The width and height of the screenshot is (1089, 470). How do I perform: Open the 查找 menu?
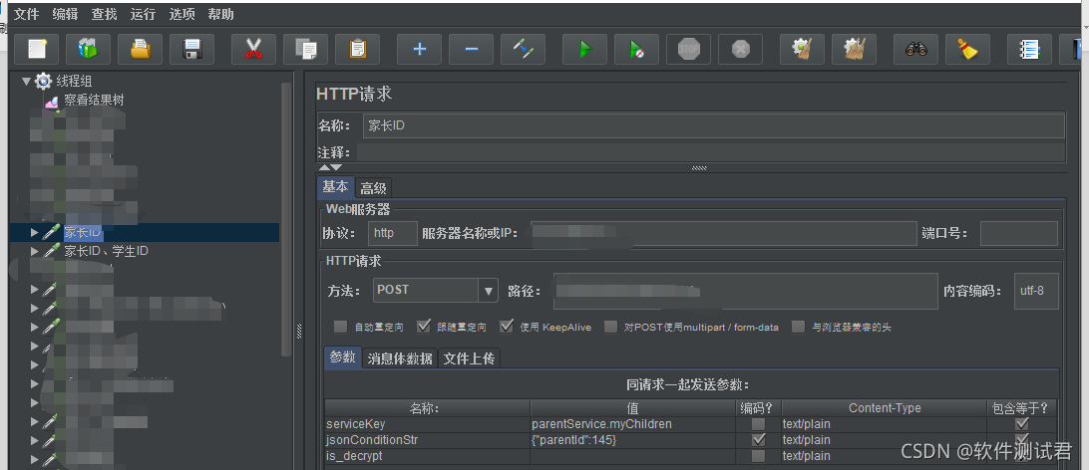point(104,14)
